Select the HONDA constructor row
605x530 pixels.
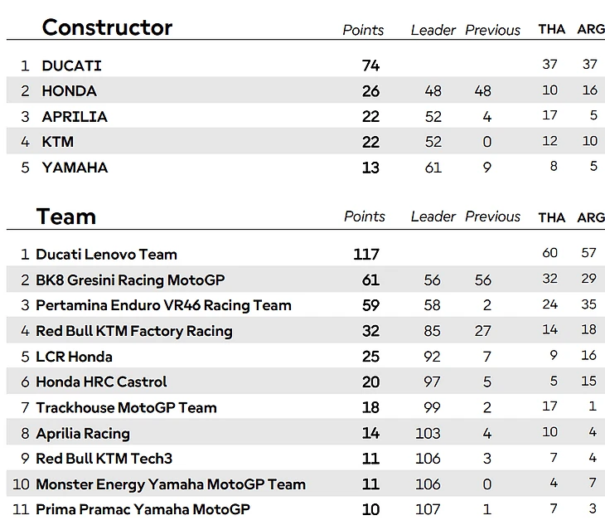click(69, 91)
